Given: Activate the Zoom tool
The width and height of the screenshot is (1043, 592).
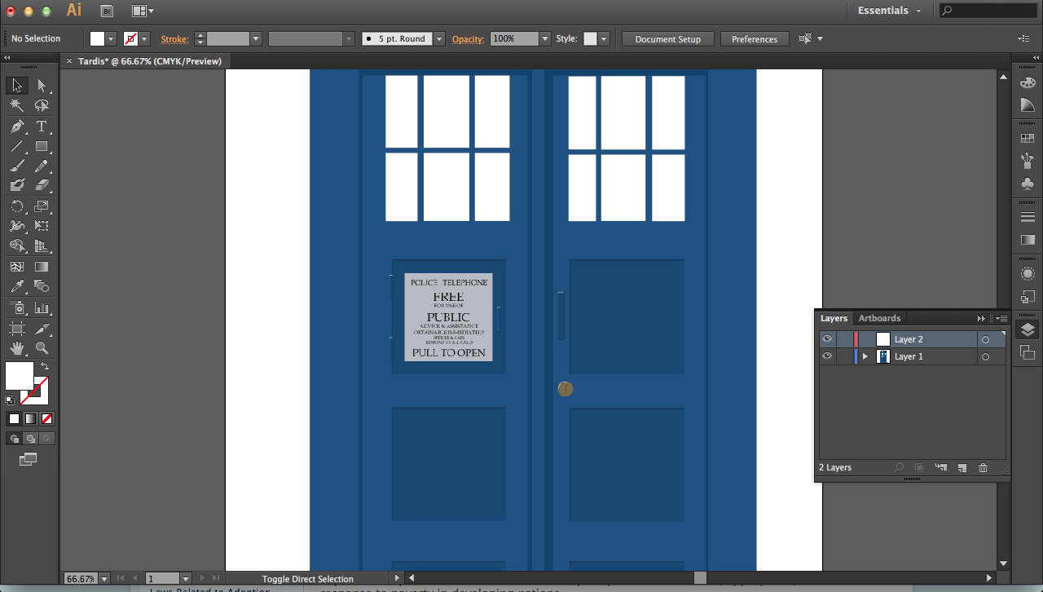Looking at the screenshot, I should (42, 348).
